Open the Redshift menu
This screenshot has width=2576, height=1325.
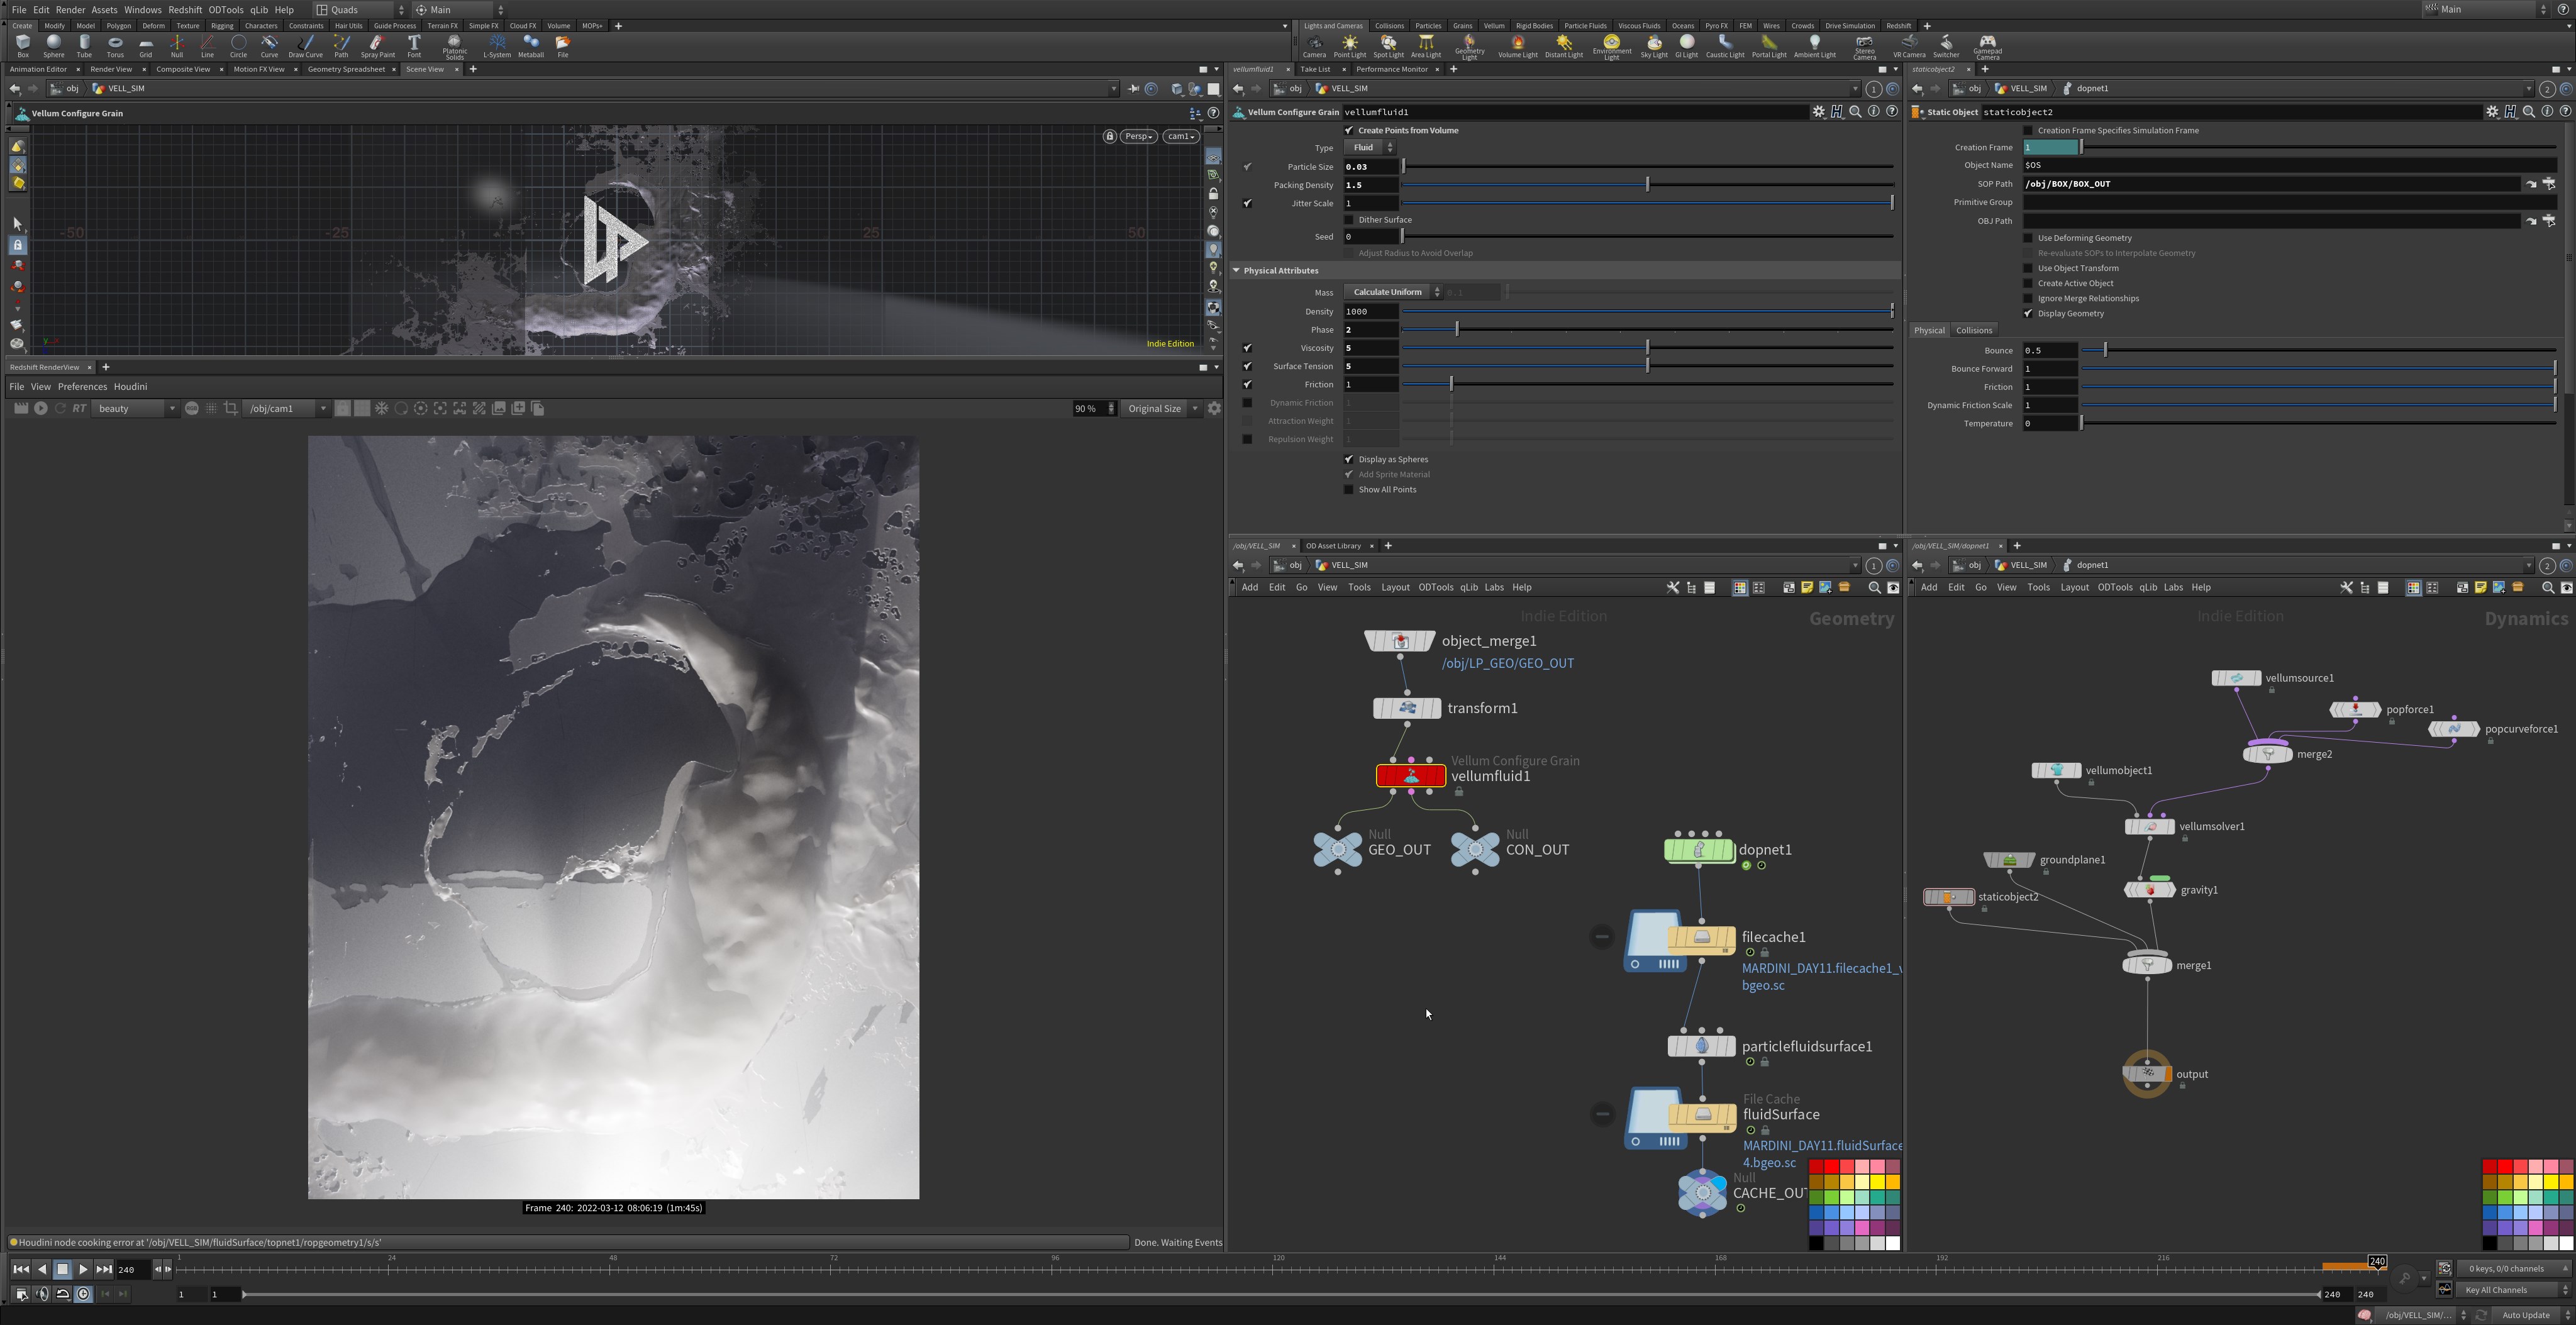tap(185, 10)
